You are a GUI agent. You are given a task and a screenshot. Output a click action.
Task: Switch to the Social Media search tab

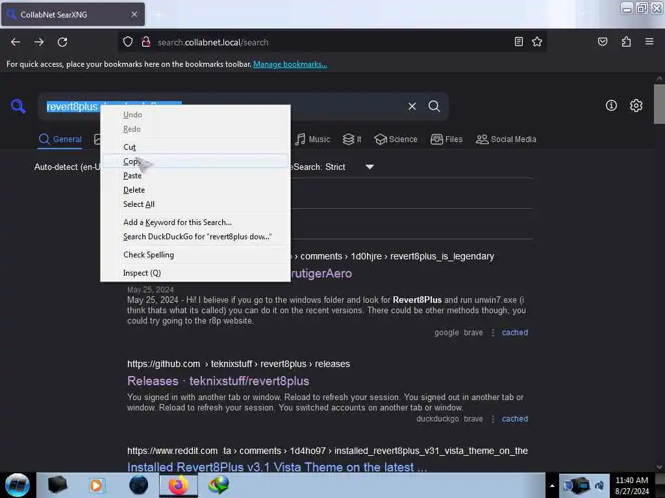506,139
